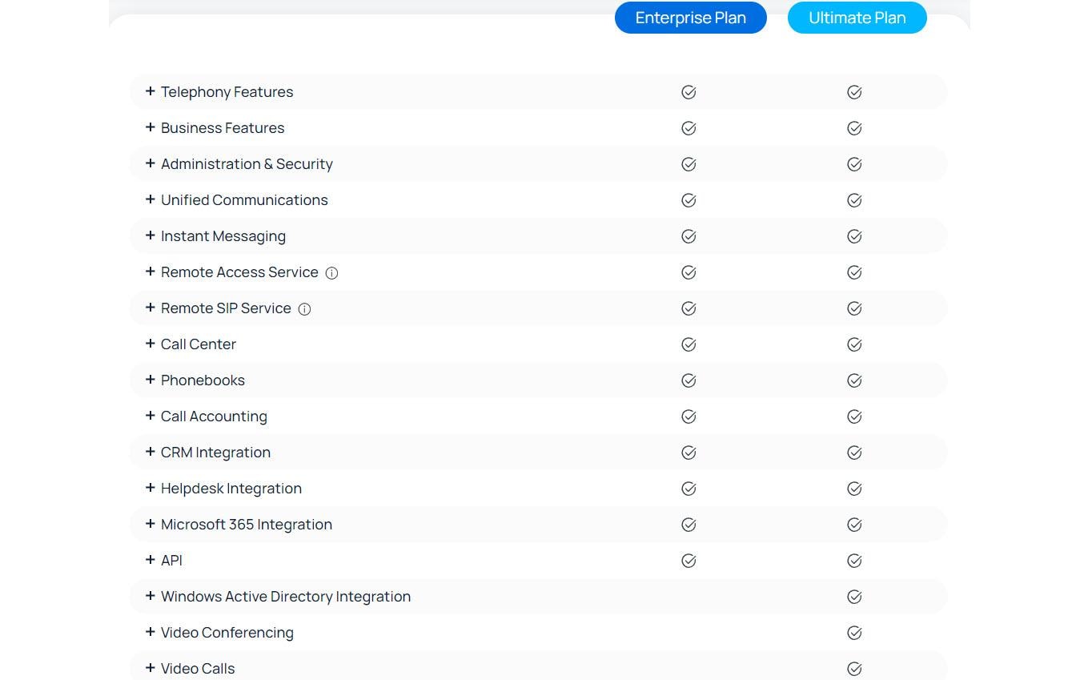The image size is (1080, 680).
Task: Open the Remote Access Service info icon
Action: (x=331, y=273)
